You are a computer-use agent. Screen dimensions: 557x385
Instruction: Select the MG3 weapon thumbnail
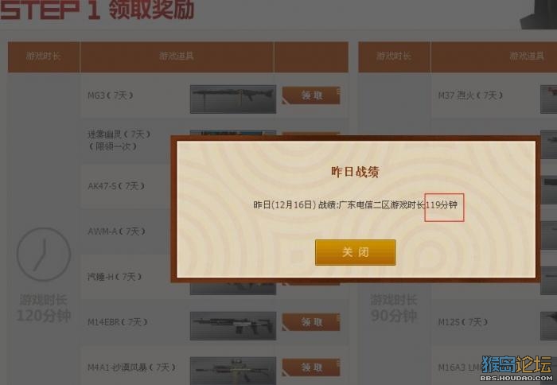click(x=233, y=99)
